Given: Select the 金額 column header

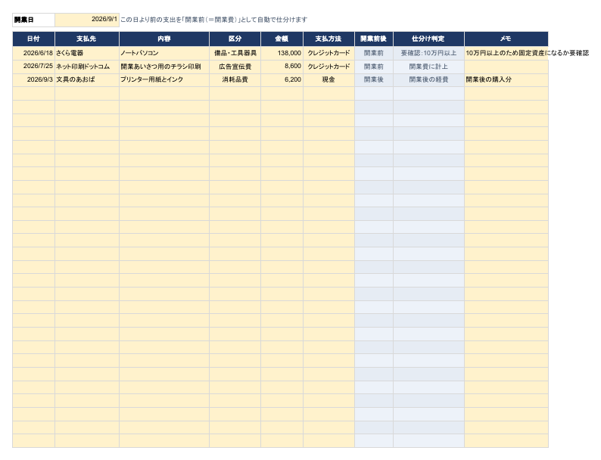Looking at the screenshot, I should [x=282, y=39].
